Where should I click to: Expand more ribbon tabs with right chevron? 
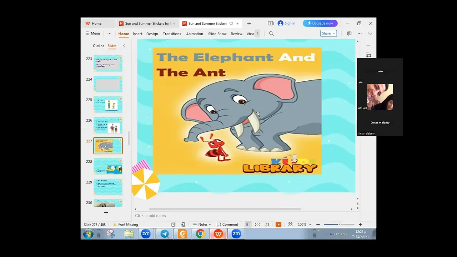tap(257, 34)
